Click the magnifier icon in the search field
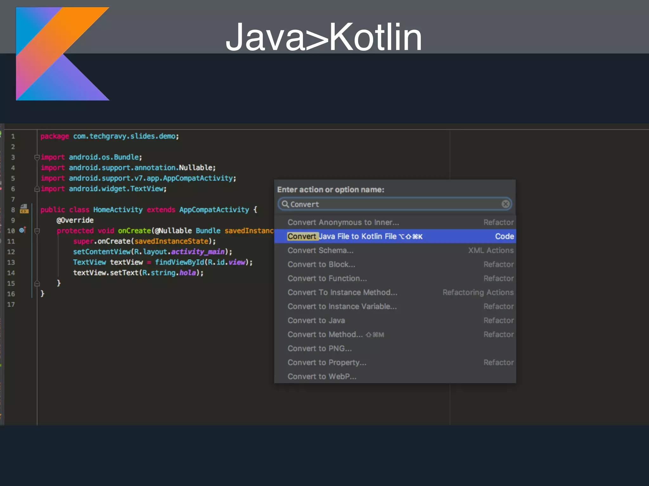Image resolution: width=649 pixels, height=486 pixels. coord(285,204)
